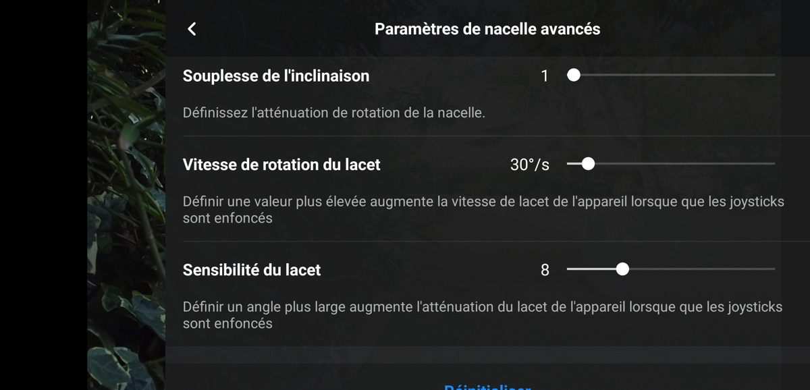Click the Vitesse de rotation du lacet label
This screenshot has height=390, width=810.
click(x=281, y=164)
